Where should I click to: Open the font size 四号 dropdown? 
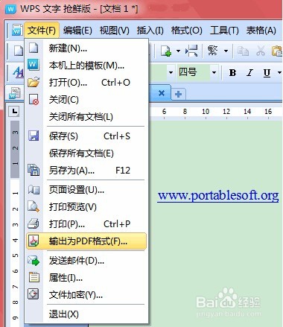214,73
